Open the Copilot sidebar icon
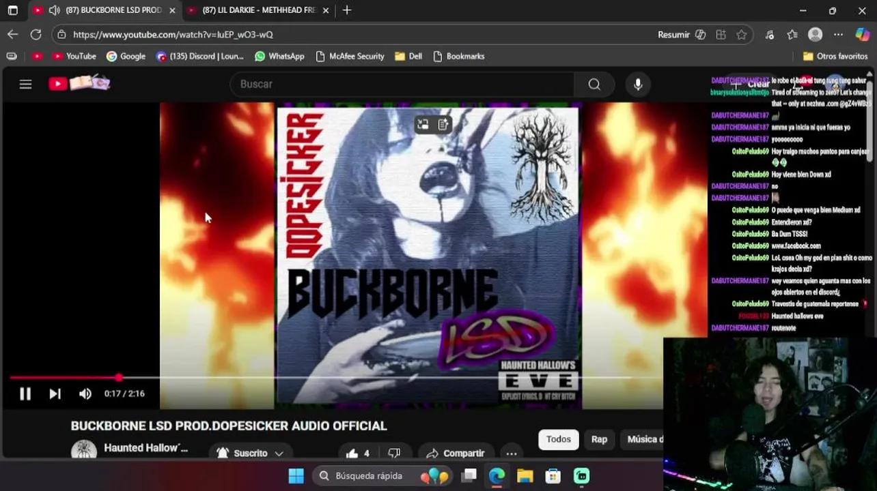The width and height of the screenshot is (877, 491). click(862, 34)
